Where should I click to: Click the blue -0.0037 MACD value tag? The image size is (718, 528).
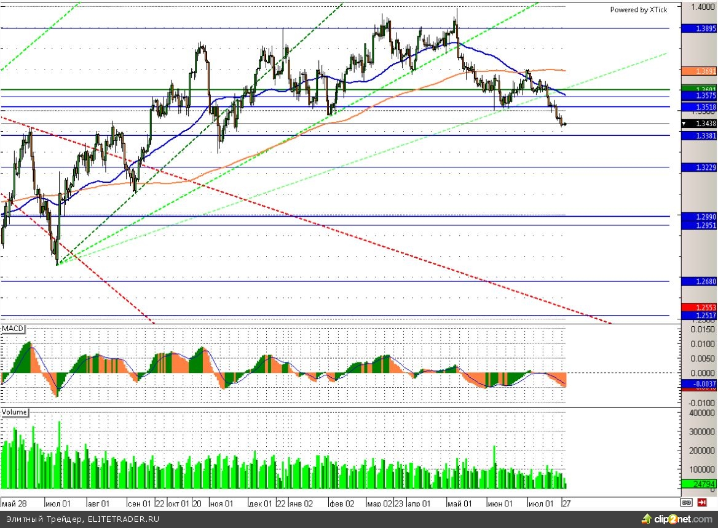(699, 384)
